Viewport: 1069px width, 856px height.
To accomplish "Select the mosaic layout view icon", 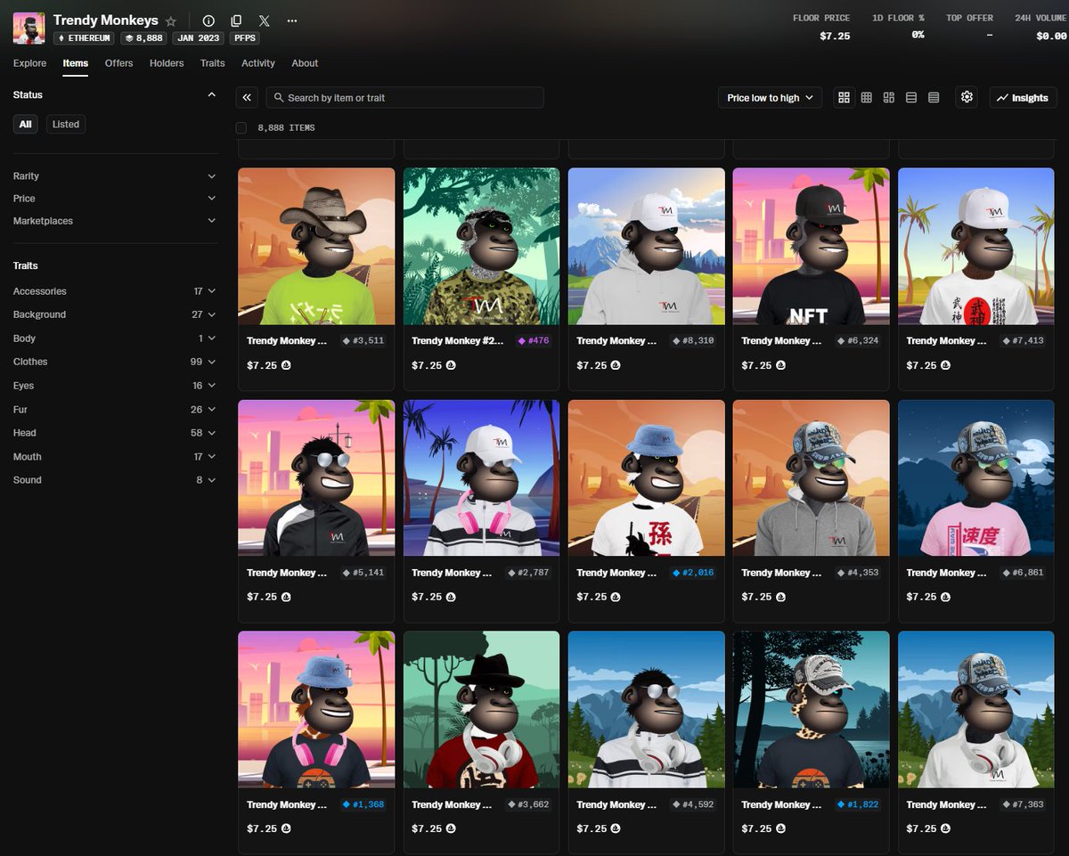I will point(888,98).
